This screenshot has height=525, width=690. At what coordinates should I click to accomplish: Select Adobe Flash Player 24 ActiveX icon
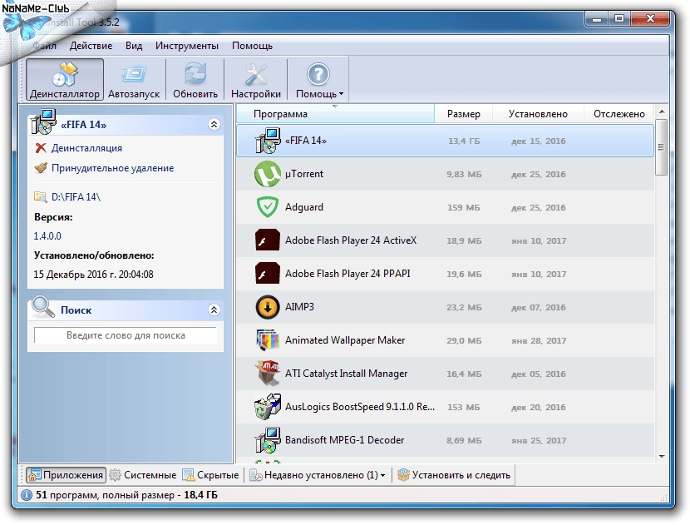(267, 240)
